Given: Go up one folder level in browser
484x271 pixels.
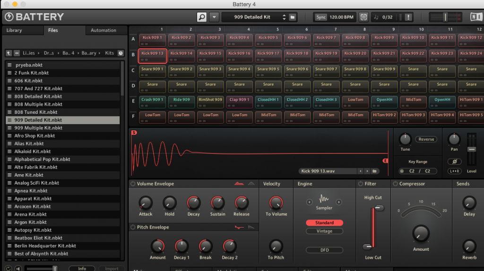Looking at the screenshot, I should coord(9,53).
